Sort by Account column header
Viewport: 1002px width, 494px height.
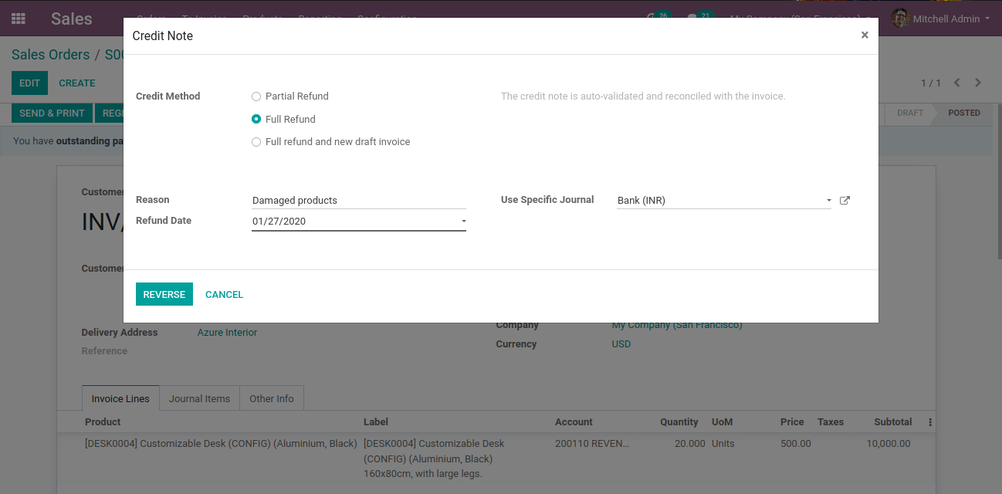[574, 422]
